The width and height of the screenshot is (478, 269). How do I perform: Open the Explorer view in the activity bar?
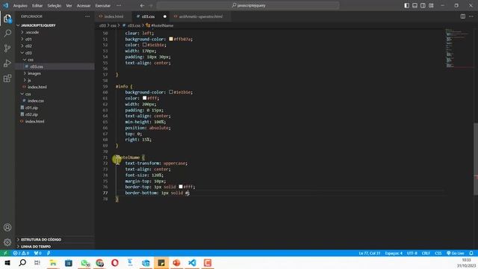pyautogui.click(x=7, y=19)
